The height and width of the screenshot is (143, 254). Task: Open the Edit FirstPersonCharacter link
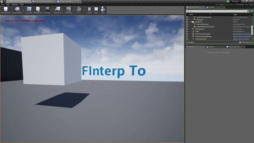(242, 34)
